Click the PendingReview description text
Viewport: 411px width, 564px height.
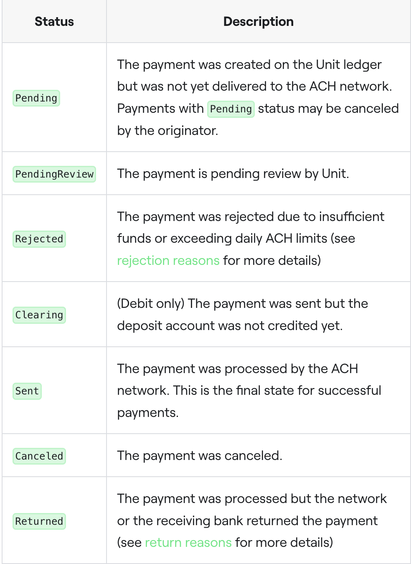click(x=233, y=173)
